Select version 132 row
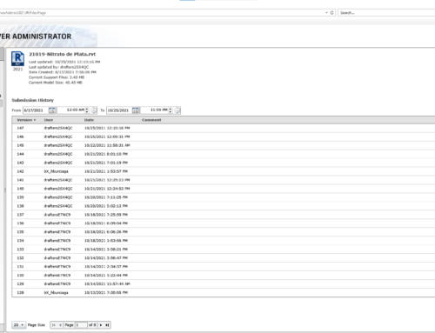This screenshot has height=333, width=435. click(224, 258)
